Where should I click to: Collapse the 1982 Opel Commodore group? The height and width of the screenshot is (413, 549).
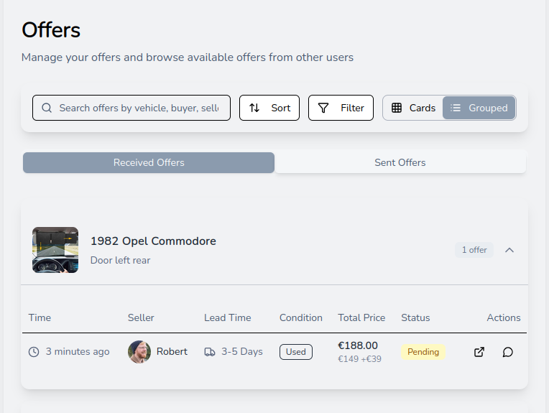coord(509,250)
